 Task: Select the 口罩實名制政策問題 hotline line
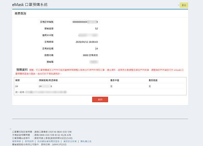pos(42,132)
